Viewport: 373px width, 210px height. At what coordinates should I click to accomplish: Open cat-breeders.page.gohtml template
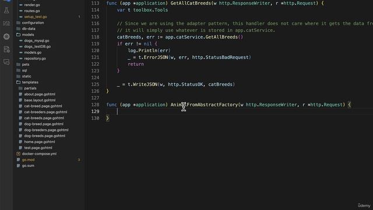pyautogui.click(x=45, y=112)
